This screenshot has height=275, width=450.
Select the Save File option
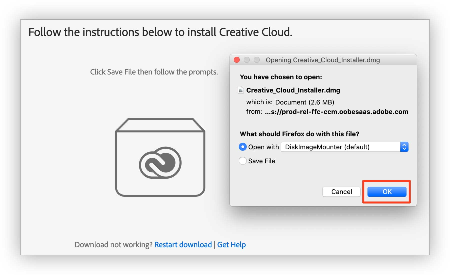click(x=242, y=161)
